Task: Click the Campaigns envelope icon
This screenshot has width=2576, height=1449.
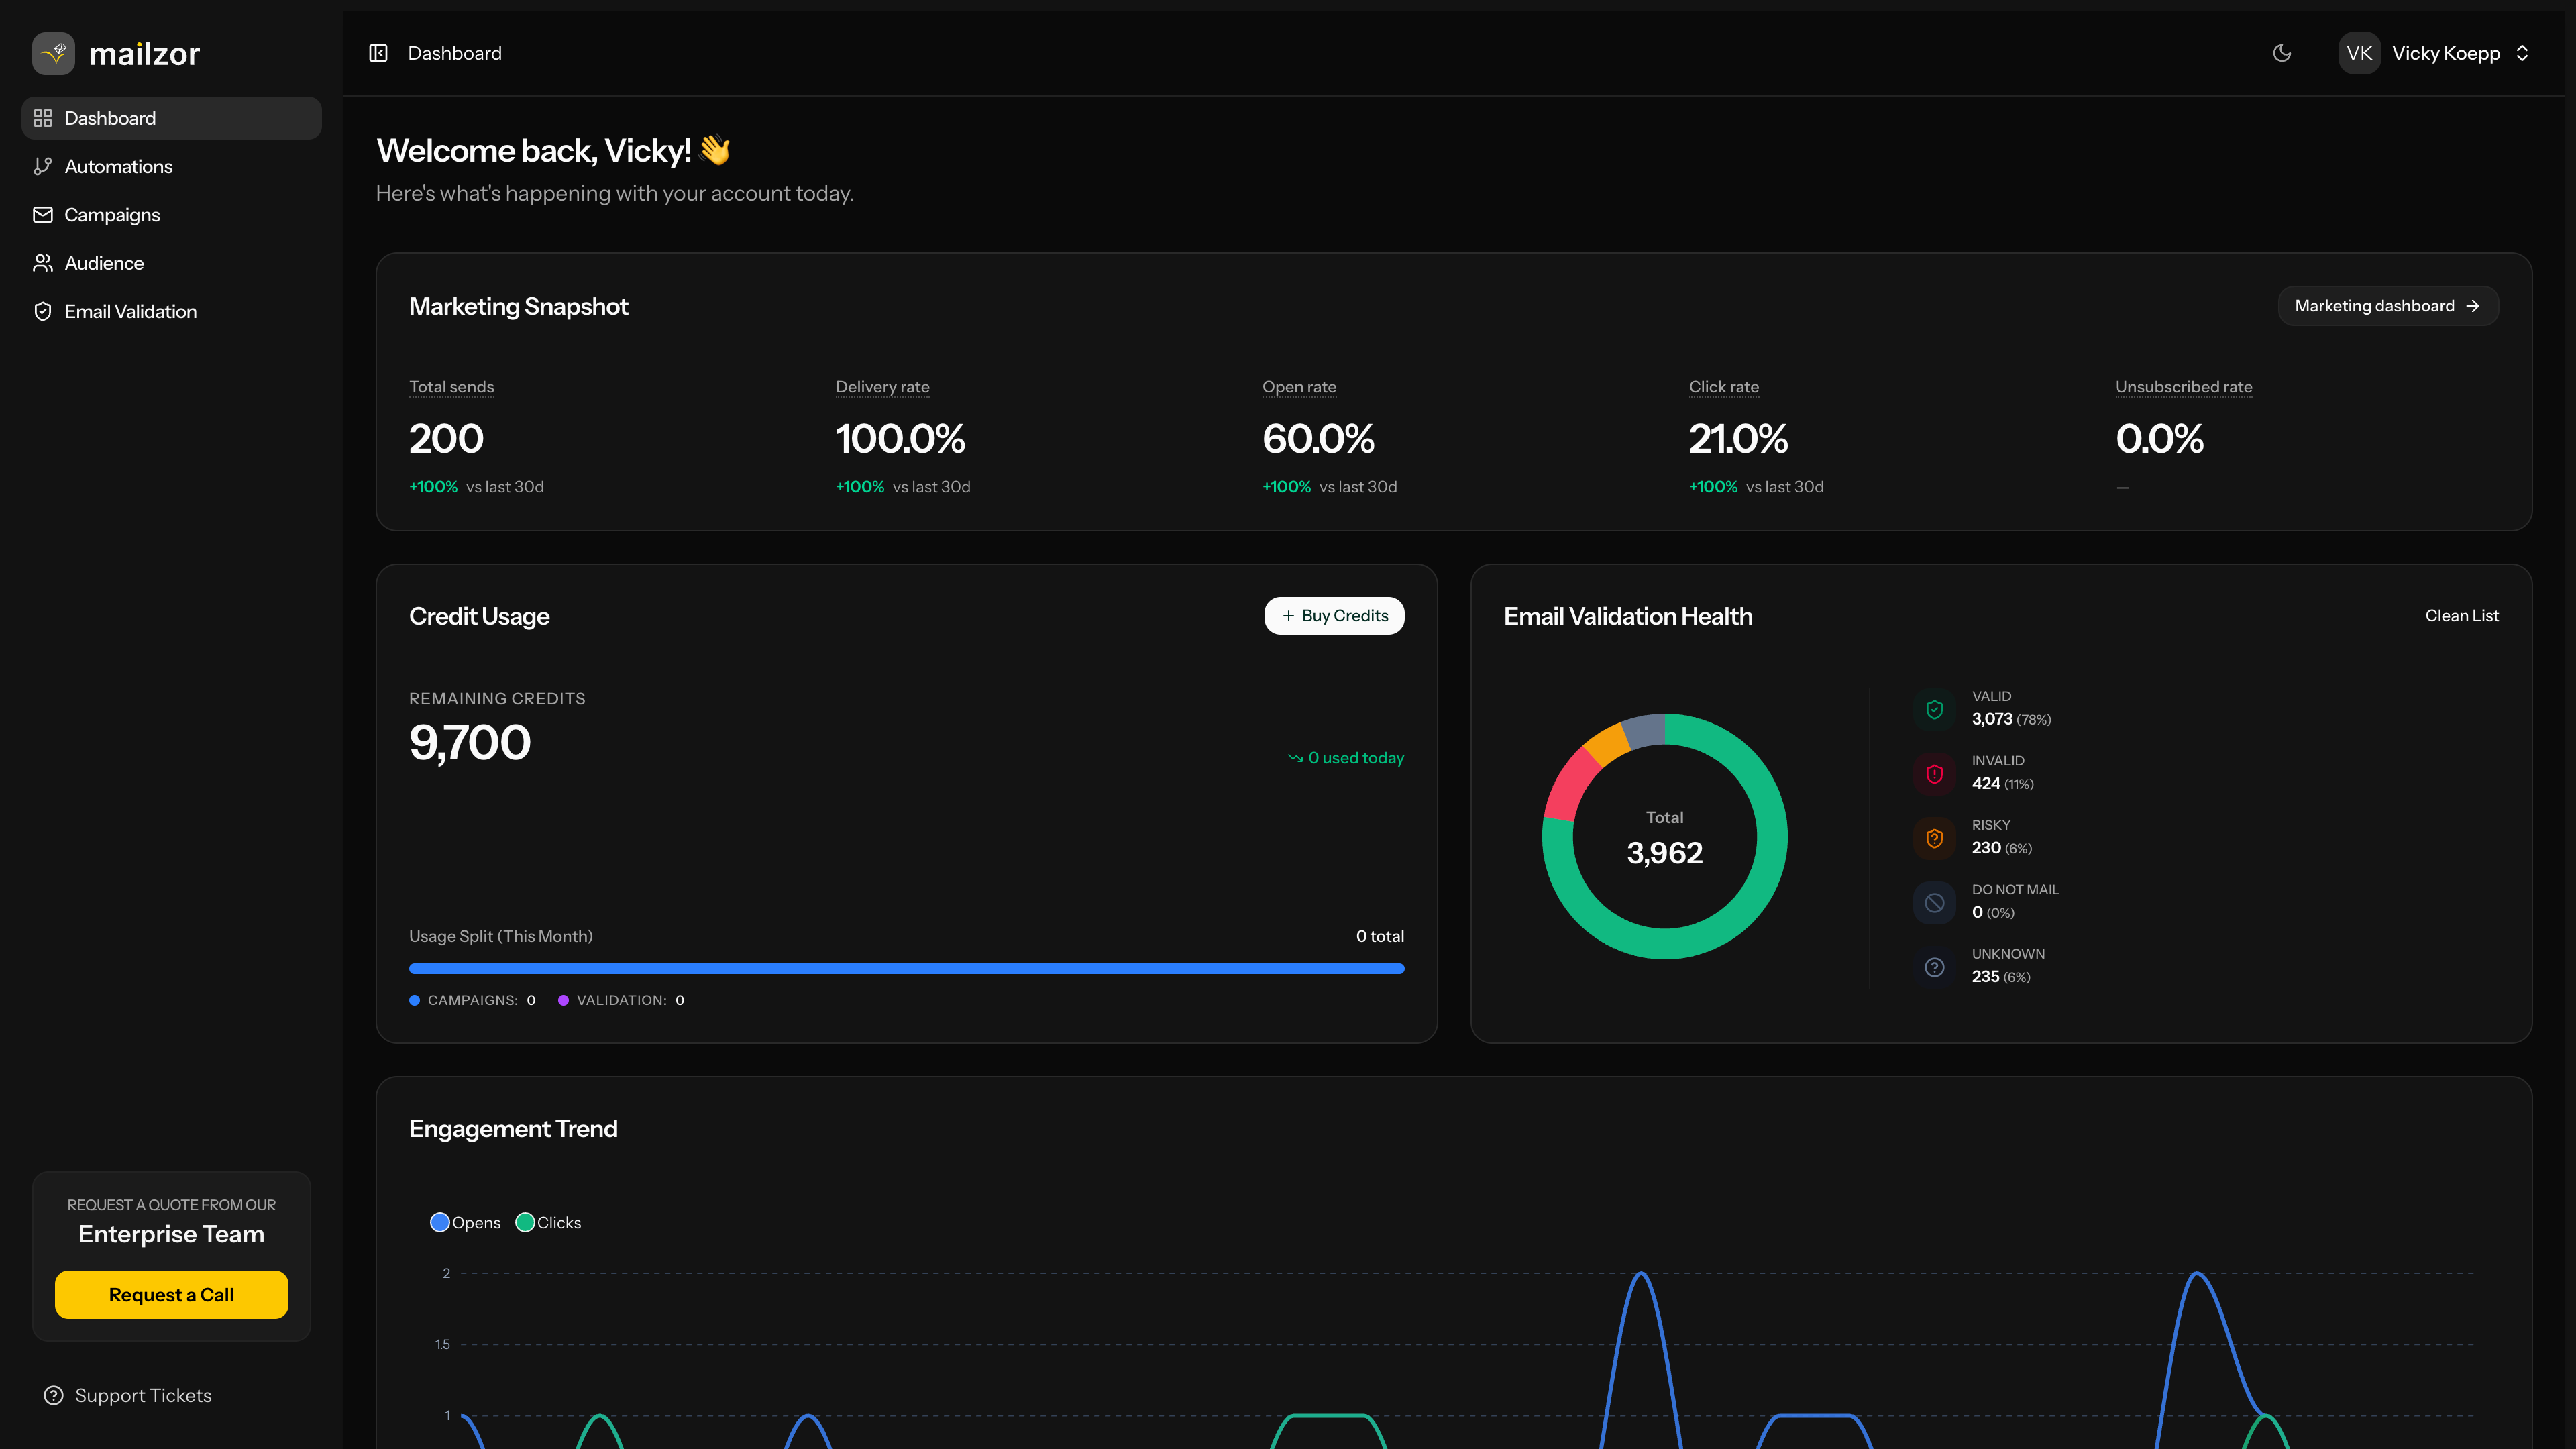Action: point(43,215)
